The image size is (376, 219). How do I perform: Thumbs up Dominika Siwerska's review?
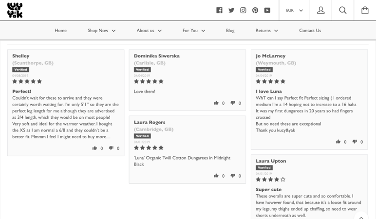(x=216, y=103)
